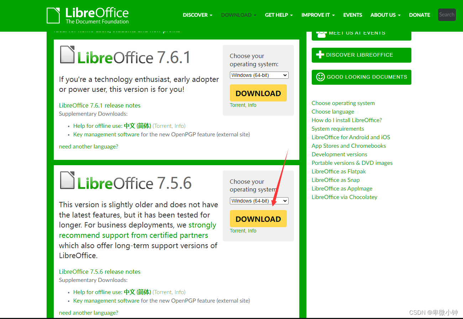Viewport: 463px width, 319px height.
Task: Open the operating system dropdown for 7.5.6
Action: 259,201
